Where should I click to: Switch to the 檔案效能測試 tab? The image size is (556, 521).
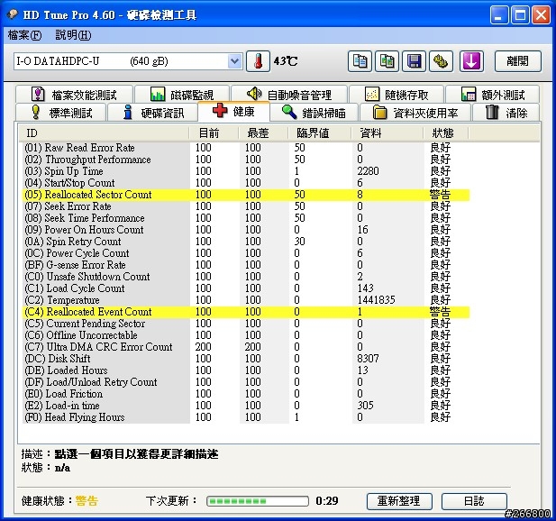coord(74,95)
